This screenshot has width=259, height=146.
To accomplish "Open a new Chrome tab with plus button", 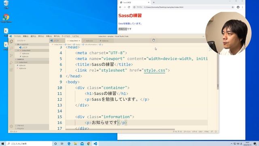I will tap(154, 2).
